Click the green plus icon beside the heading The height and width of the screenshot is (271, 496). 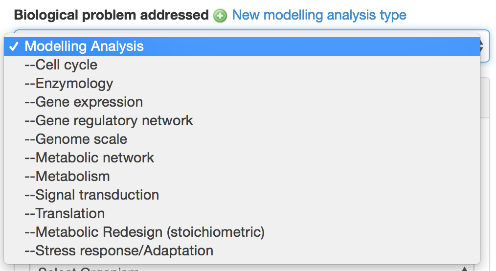point(221,16)
